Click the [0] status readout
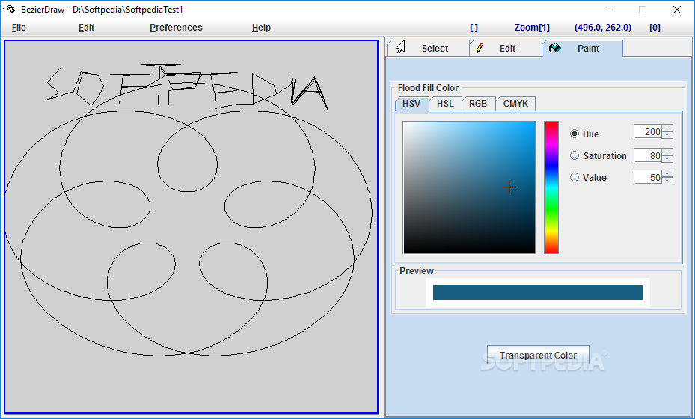 click(655, 28)
